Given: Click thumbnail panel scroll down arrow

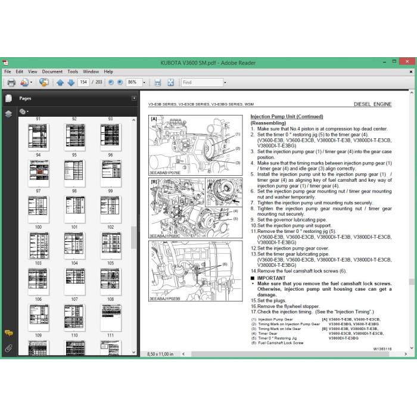Looking at the screenshot, I should (134, 352).
